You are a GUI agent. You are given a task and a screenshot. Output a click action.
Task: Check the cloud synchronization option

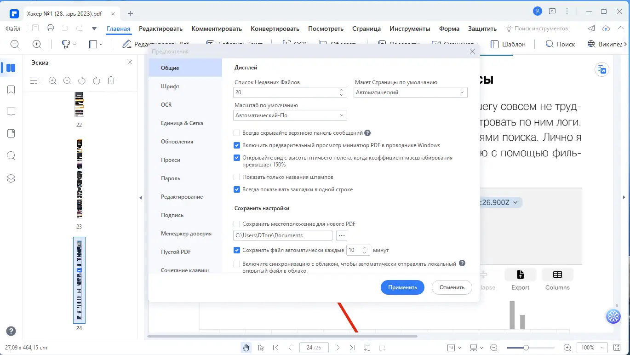pos(237,264)
